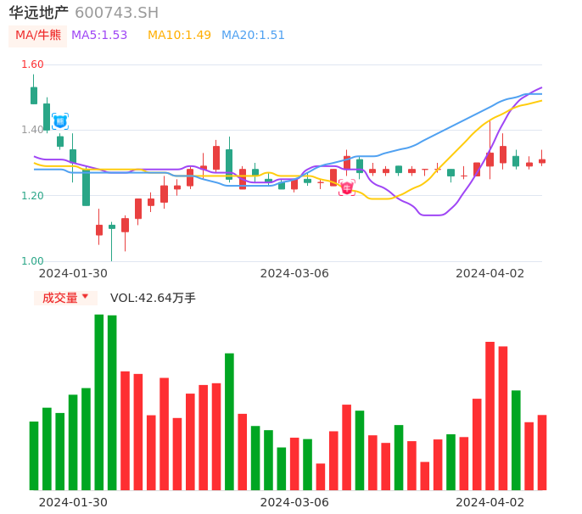Select the MA/牛熊 indicator tab
The height and width of the screenshot is (514, 582).
point(38,36)
